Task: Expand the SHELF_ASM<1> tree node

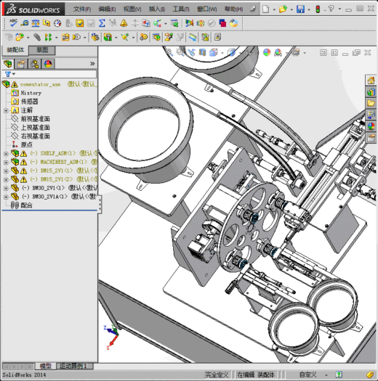Action: 6,154
